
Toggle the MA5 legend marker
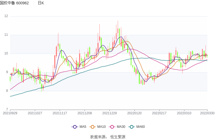click(75, 127)
